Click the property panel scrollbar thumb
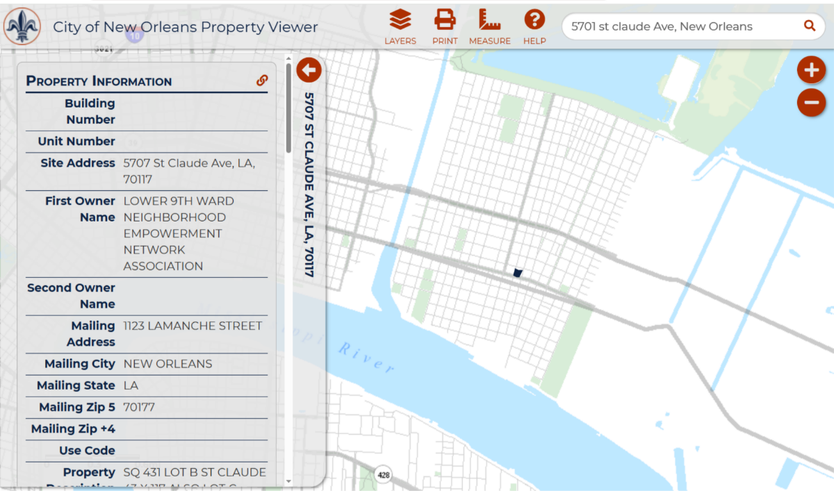 tap(288, 109)
